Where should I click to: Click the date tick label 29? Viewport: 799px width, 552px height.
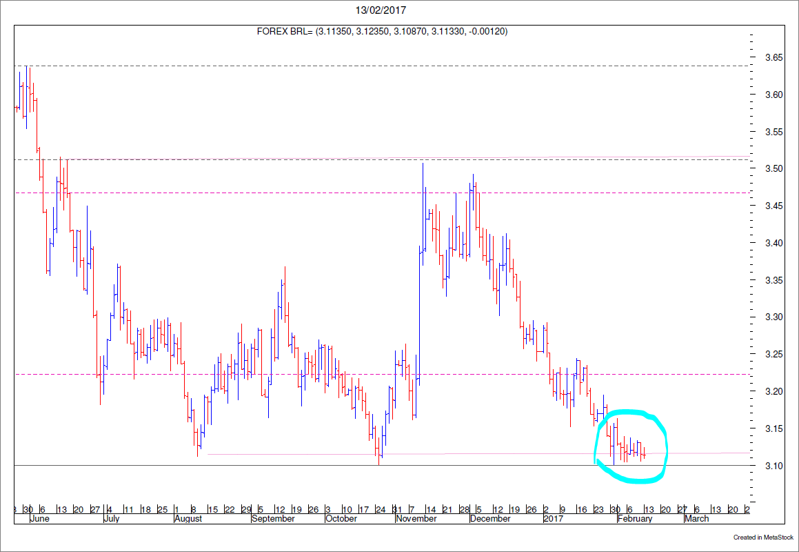click(x=246, y=510)
